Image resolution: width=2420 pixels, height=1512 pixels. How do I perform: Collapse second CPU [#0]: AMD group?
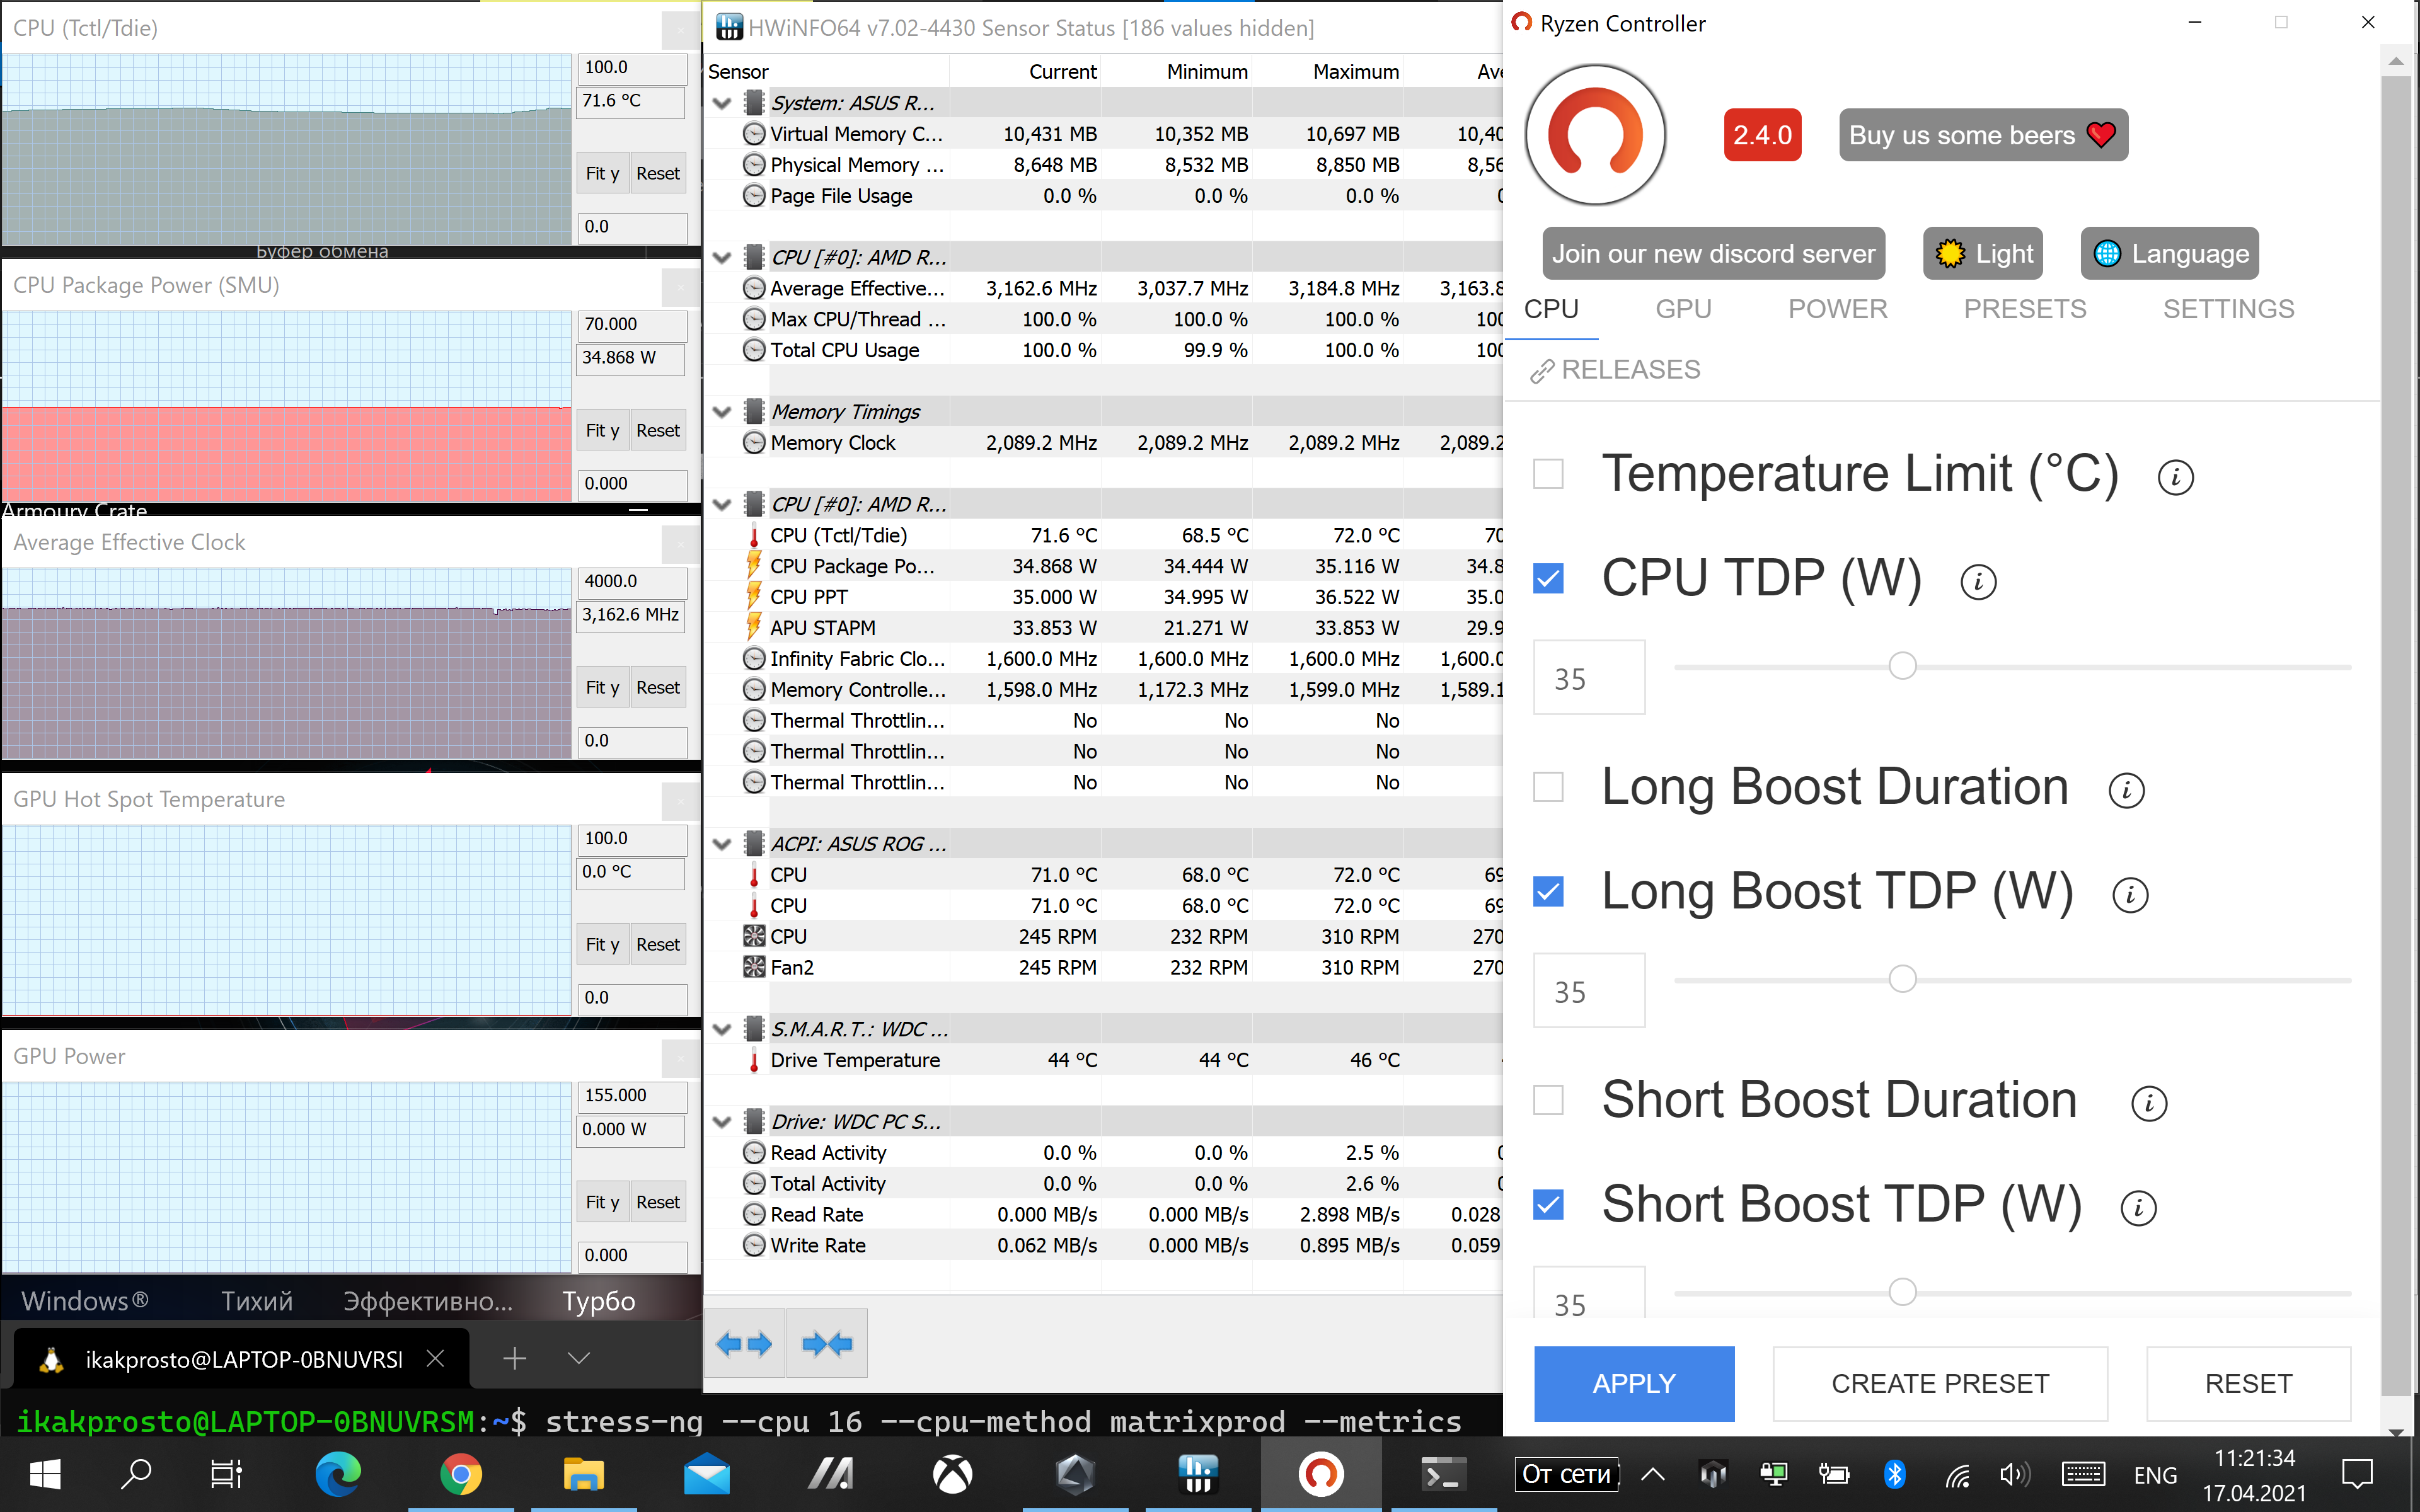722,504
